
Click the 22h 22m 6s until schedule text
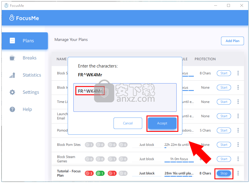177,145
